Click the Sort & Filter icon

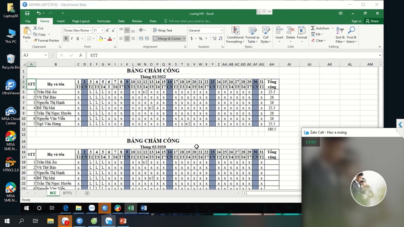tap(340, 35)
